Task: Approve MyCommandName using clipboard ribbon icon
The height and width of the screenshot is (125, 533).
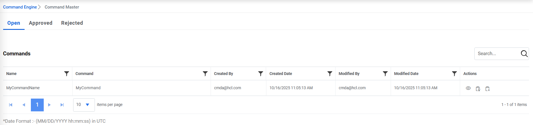Action: click(478, 89)
